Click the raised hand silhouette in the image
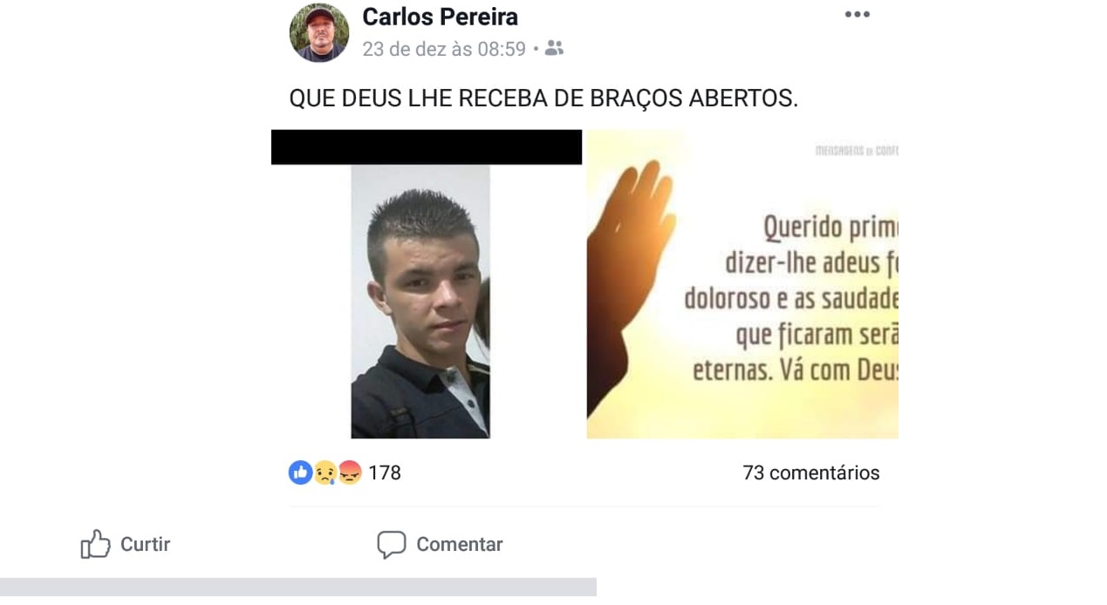Screen dimensions: 1107x605 tap(628, 279)
